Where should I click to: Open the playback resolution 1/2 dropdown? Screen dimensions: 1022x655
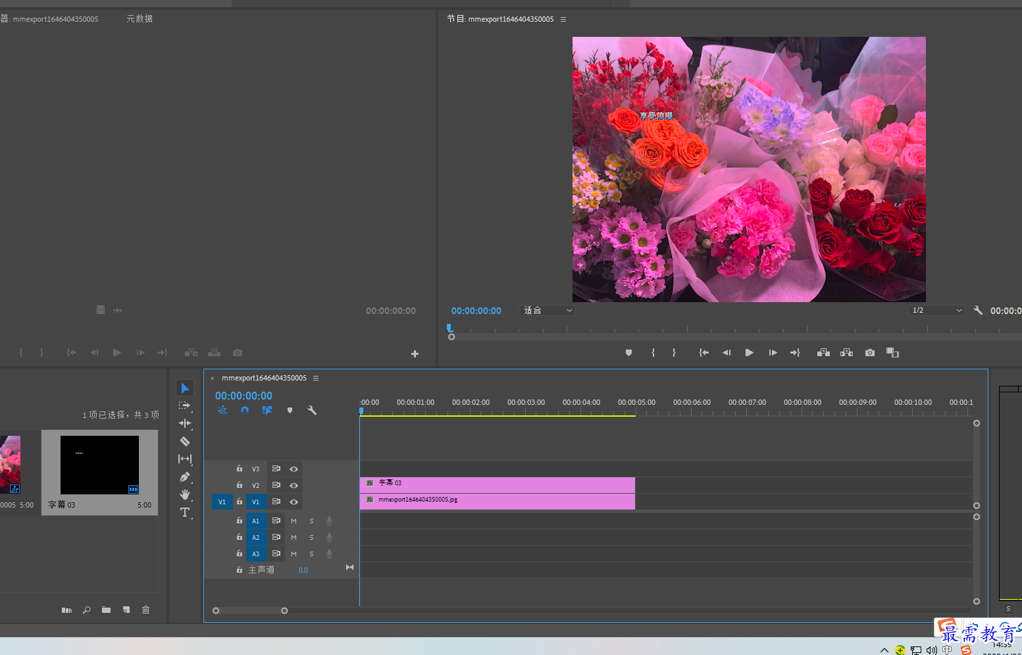(937, 311)
